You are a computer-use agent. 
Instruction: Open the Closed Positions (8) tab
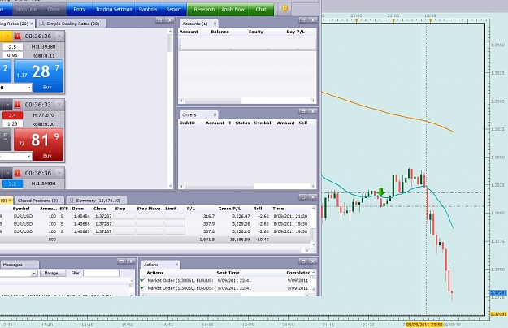click(38, 201)
